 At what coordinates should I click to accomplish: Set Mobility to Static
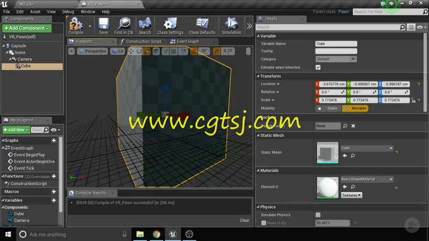tap(328, 108)
